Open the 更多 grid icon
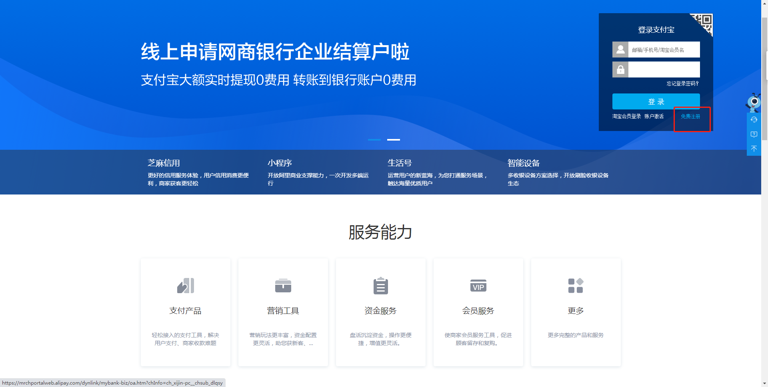 pos(576,286)
